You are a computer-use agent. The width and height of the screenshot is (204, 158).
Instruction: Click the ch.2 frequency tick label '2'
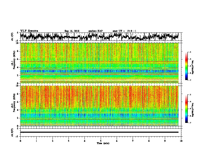(18, 118)
